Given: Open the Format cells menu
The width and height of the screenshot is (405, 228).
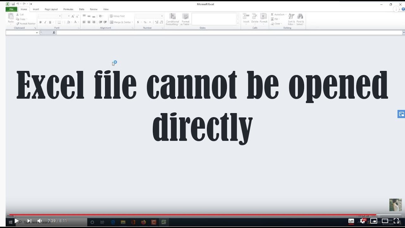Looking at the screenshot, I should (x=264, y=18).
